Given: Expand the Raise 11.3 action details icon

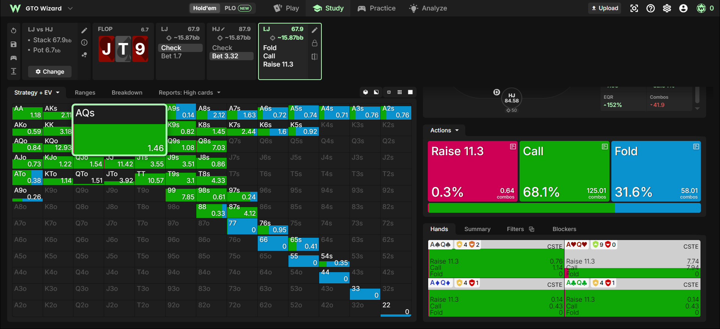Looking at the screenshot, I should (x=513, y=147).
